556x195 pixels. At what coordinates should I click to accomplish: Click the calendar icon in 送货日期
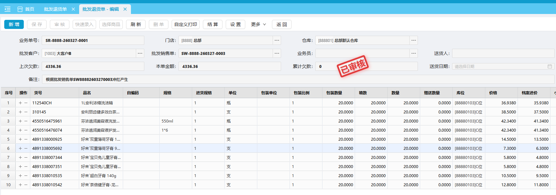click(x=549, y=66)
